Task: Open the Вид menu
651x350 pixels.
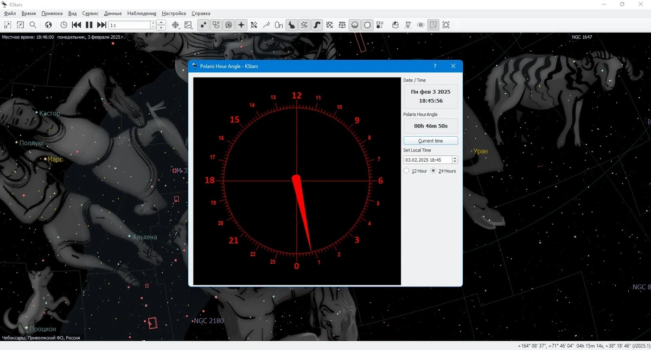Action: pyautogui.click(x=73, y=13)
